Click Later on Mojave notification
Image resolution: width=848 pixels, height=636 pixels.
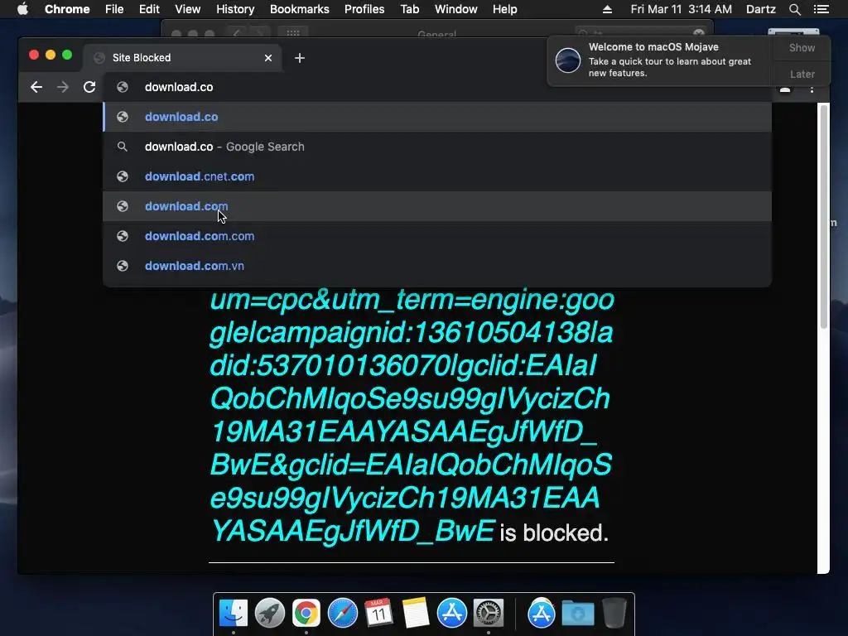click(802, 74)
